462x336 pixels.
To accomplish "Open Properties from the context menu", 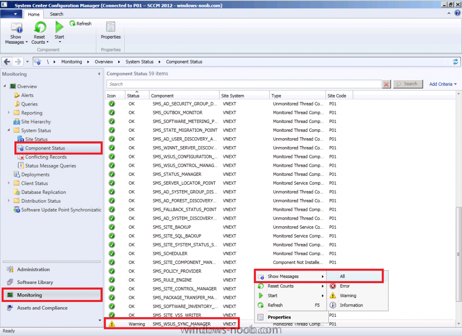I will pos(279,317).
